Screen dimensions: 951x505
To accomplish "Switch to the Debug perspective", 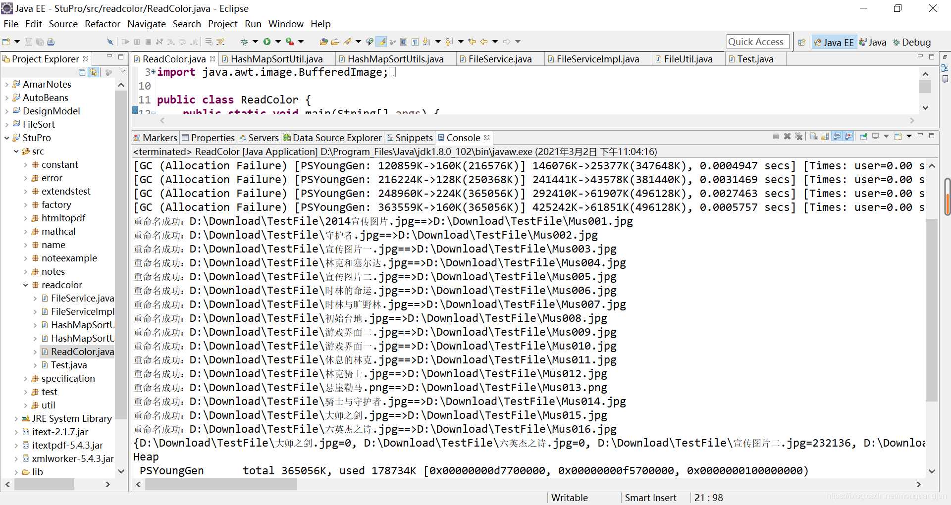I will [x=911, y=43].
